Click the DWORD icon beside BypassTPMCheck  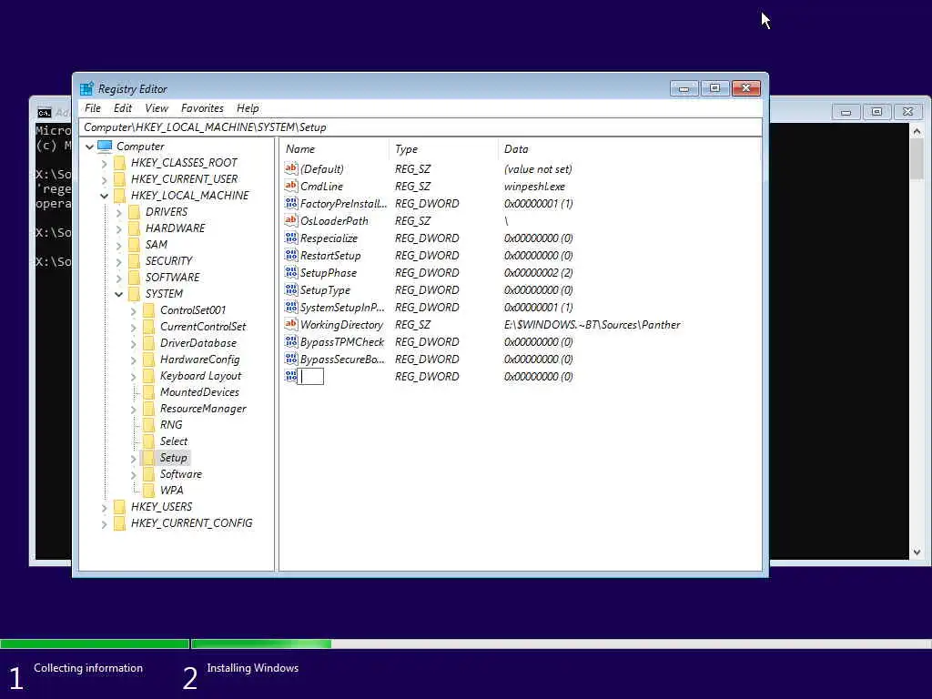(x=290, y=341)
